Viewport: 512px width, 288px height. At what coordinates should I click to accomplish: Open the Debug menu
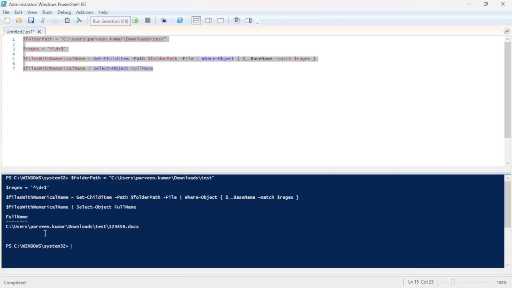[64, 12]
